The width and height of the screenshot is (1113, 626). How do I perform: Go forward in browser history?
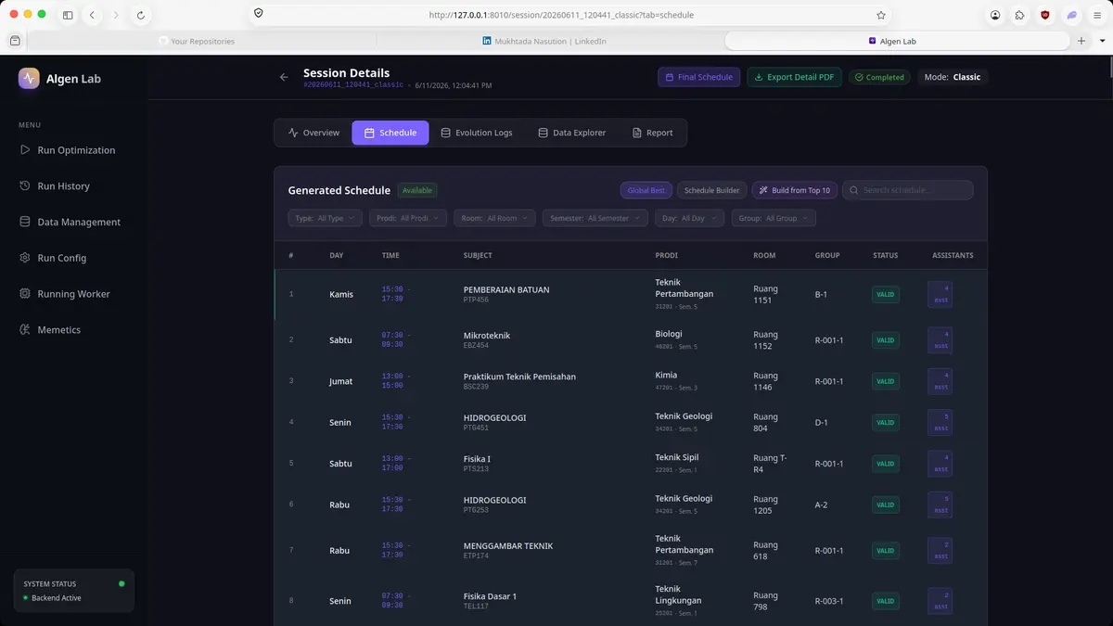[x=116, y=15]
